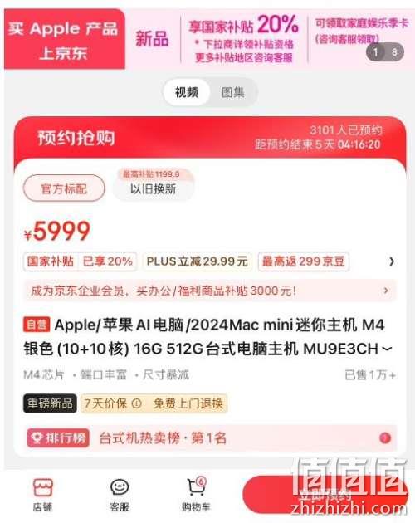
Task: Open customer service (客服) chat icon
Action: point(120,495)
